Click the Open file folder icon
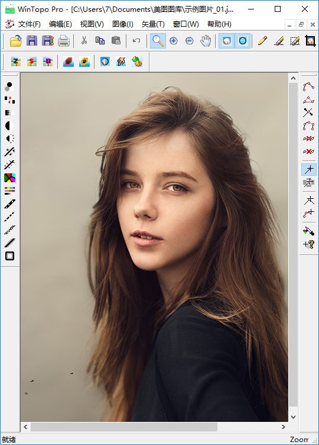Viewport: 319px width, 445px height. (x=16, y=41)
